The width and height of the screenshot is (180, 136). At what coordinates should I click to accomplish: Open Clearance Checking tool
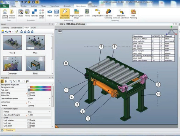tap(108, 14)
